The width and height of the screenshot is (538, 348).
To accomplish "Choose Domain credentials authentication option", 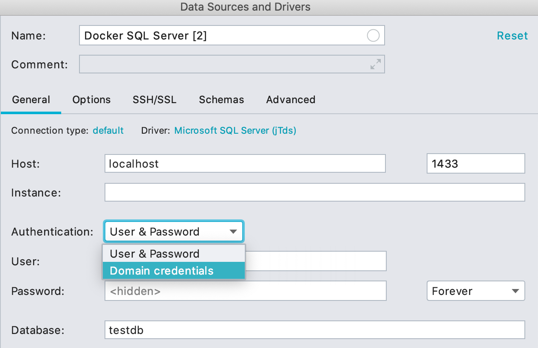I will (173, 271).
